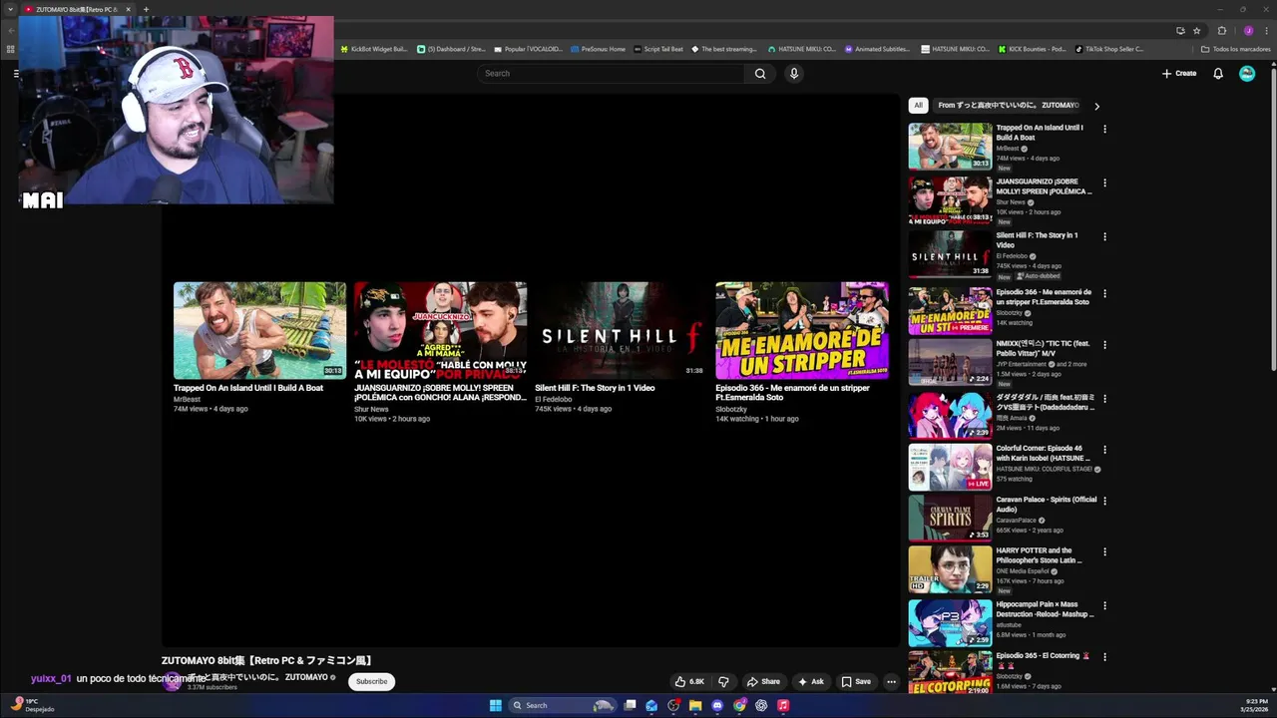Focus the YouTube Search input field

[611, 73]
